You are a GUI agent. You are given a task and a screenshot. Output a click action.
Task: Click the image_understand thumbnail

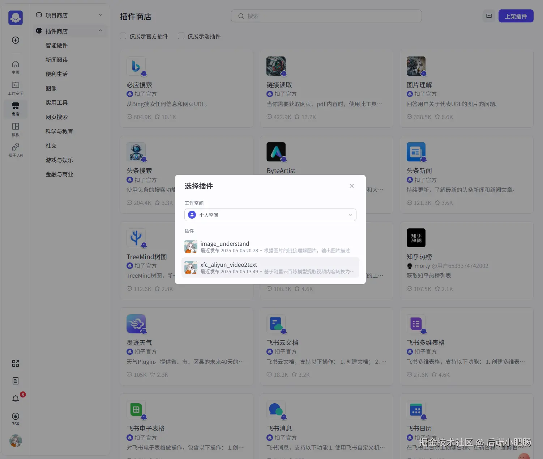(191, 247)
